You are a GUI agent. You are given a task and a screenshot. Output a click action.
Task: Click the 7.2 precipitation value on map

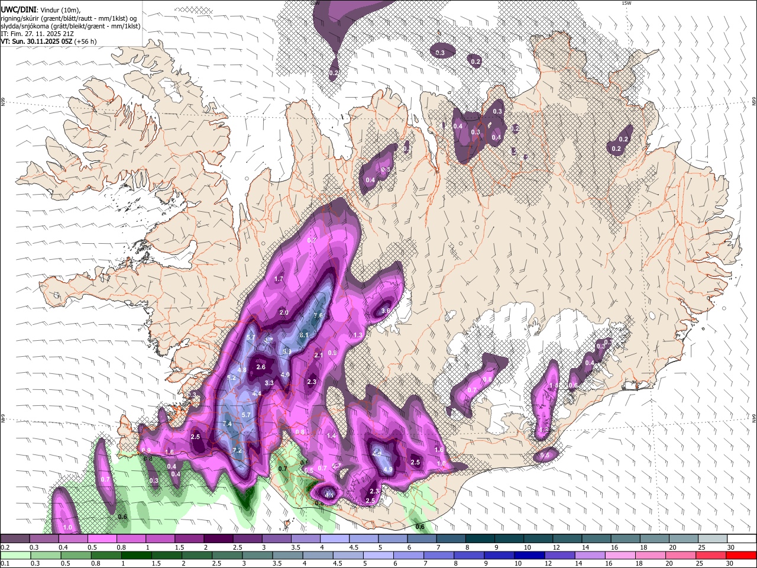click(237, 450)
